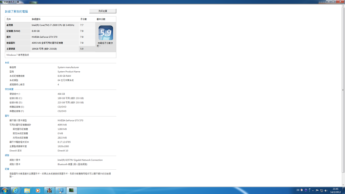Image resolution: width=345 pixels, height=194 pixels.
Task: Select the 主要硬碟 primary disk row label
Action: point(11,49)
